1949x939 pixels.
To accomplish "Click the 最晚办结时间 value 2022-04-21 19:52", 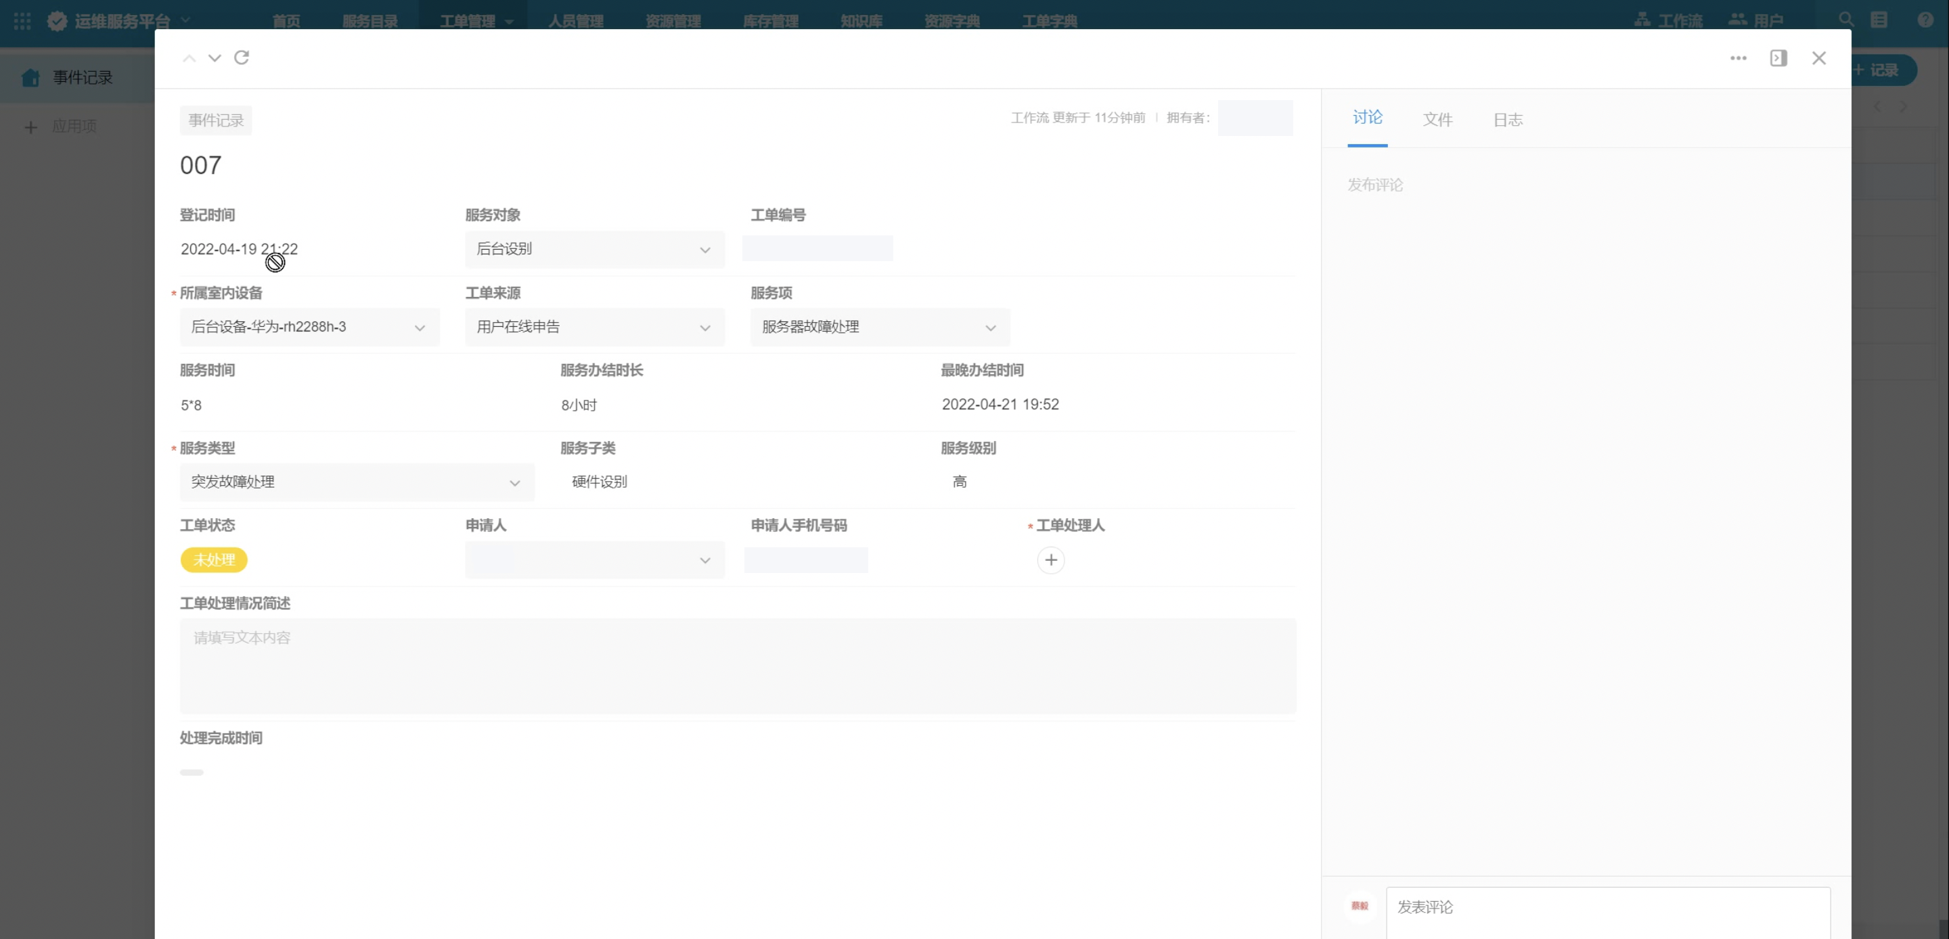I will point(1000,404).
